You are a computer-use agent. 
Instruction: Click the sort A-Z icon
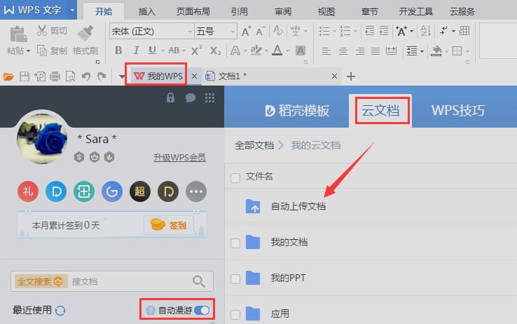(425, 31)
